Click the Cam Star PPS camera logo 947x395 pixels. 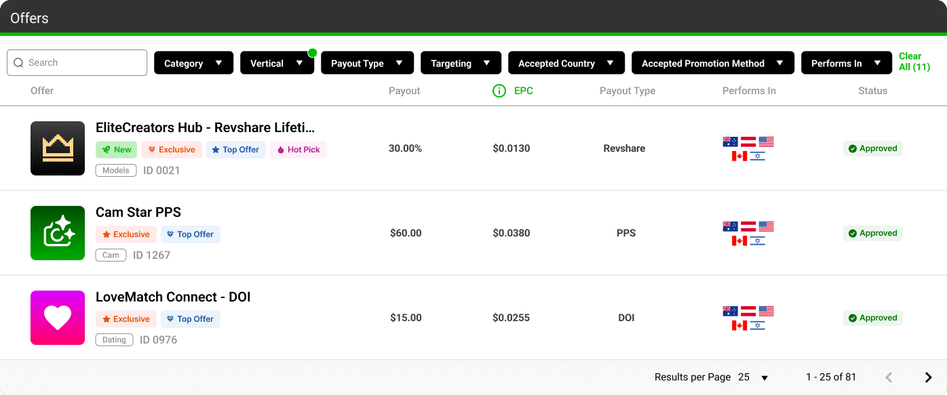click(x=58, y=233)
